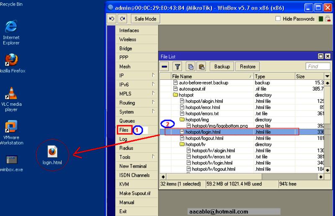Select the VLC media player desktop icon
The image size is (335, 216).
click(x=11, y=99)
